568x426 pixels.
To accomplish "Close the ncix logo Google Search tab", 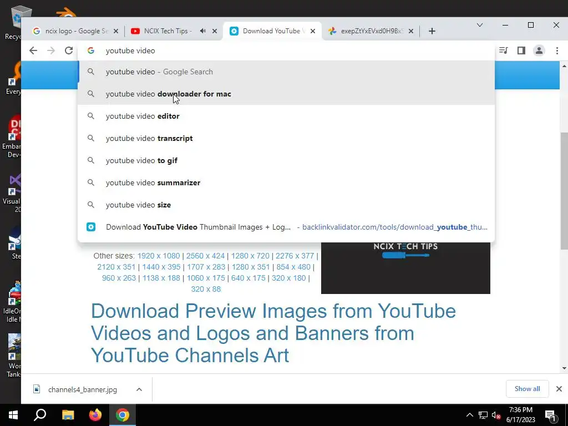I will click(x=116, y=31).
